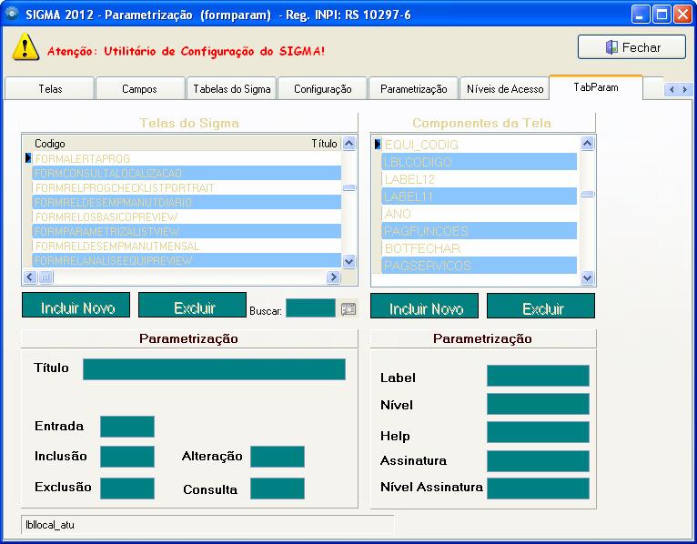
Task: Click the up arrow of the Telas do Sigma scrollbar
Action: tap(348, 144)
